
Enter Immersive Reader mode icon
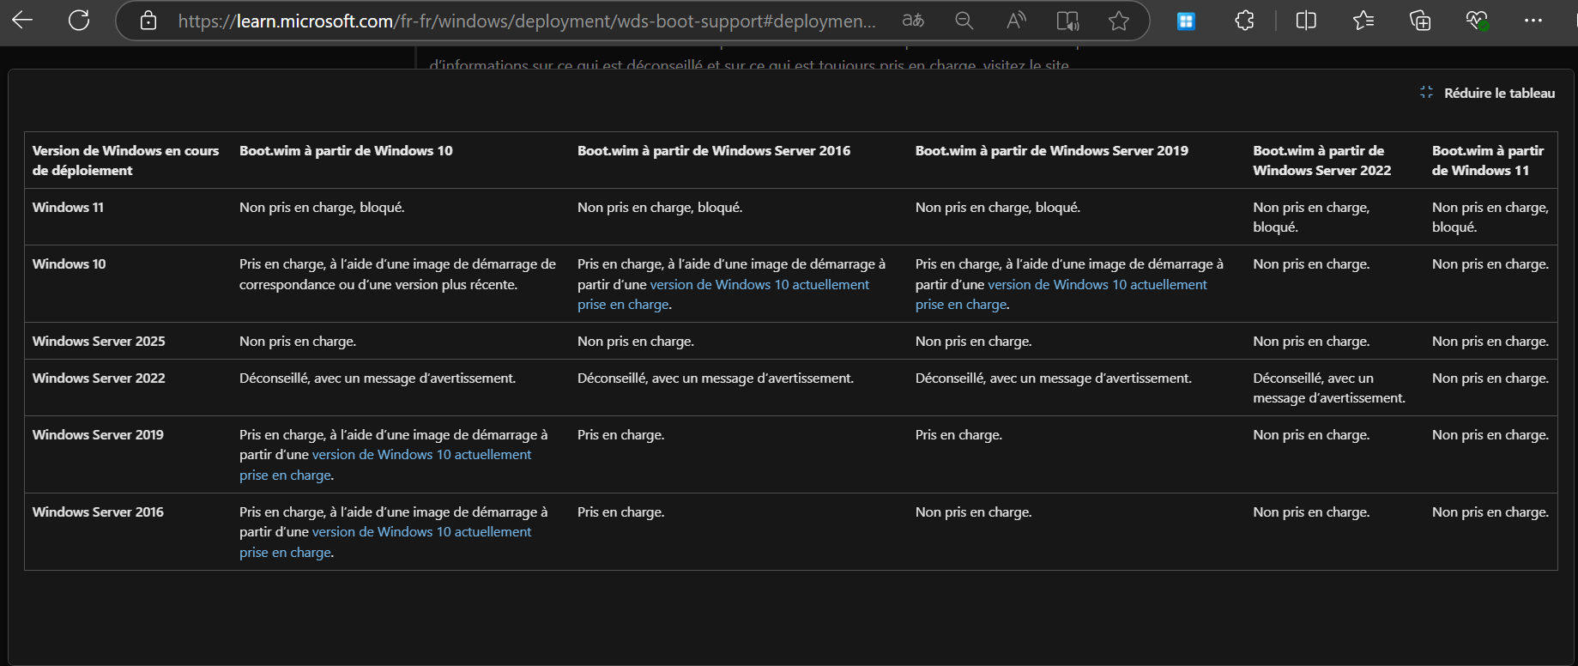click(x=1067, y=21)
